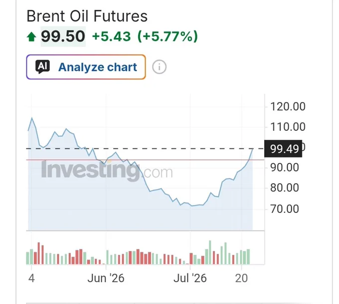Click the green up arrow icon

tap(31, 37)
